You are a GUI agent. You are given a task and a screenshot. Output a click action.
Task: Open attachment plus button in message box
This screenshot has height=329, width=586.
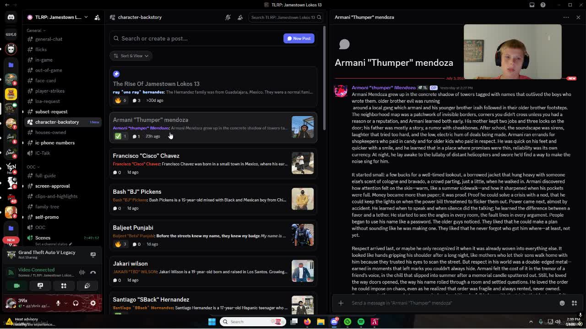pos(341,303)
